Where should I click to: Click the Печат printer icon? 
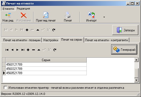(x=68, y=15)
